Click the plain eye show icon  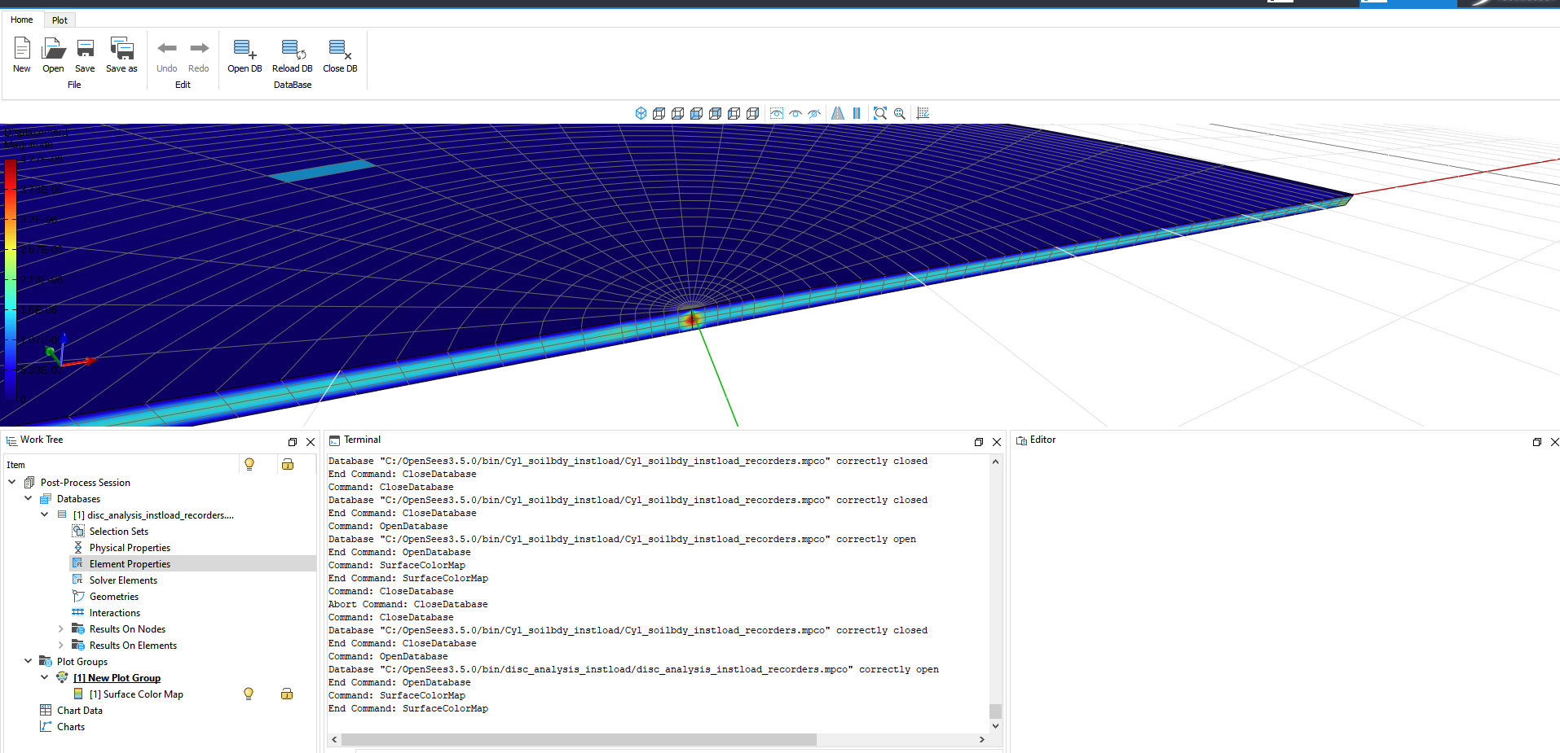click(x=795, y=113)
